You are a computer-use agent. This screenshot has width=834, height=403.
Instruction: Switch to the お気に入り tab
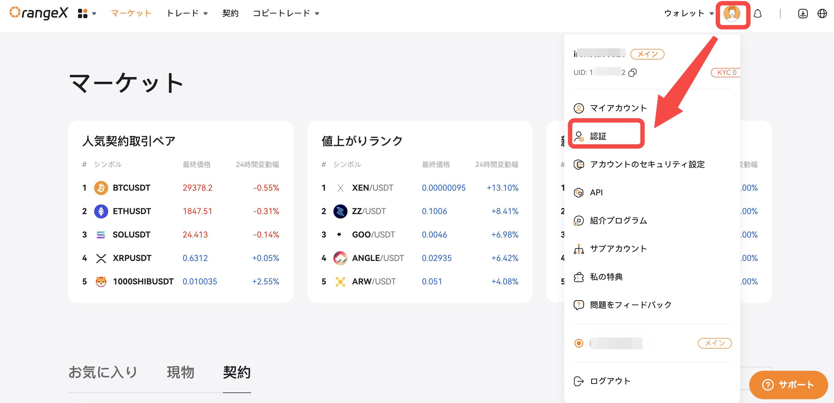coord(103,372)
